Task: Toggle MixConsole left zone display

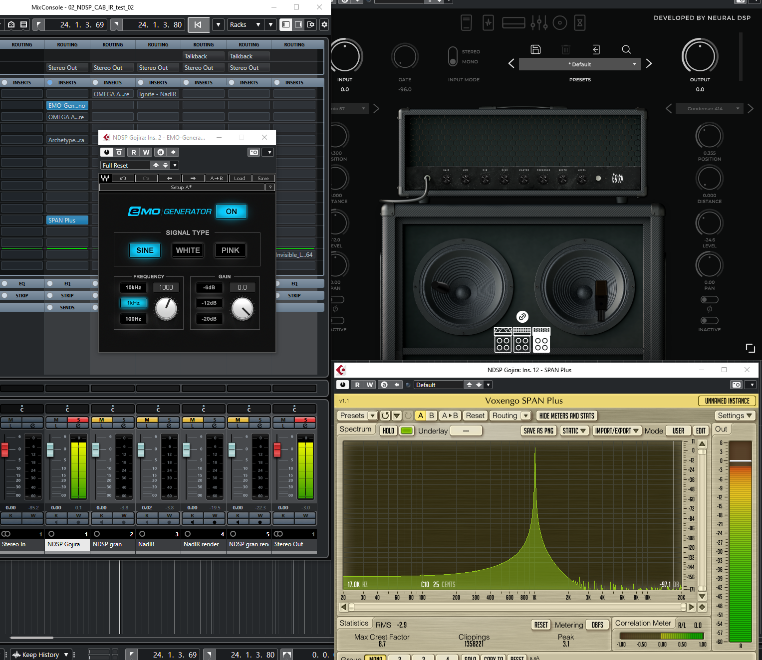Action: pos(286,24)
